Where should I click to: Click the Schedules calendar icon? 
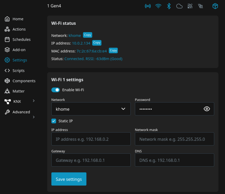(x=7, y=40)
